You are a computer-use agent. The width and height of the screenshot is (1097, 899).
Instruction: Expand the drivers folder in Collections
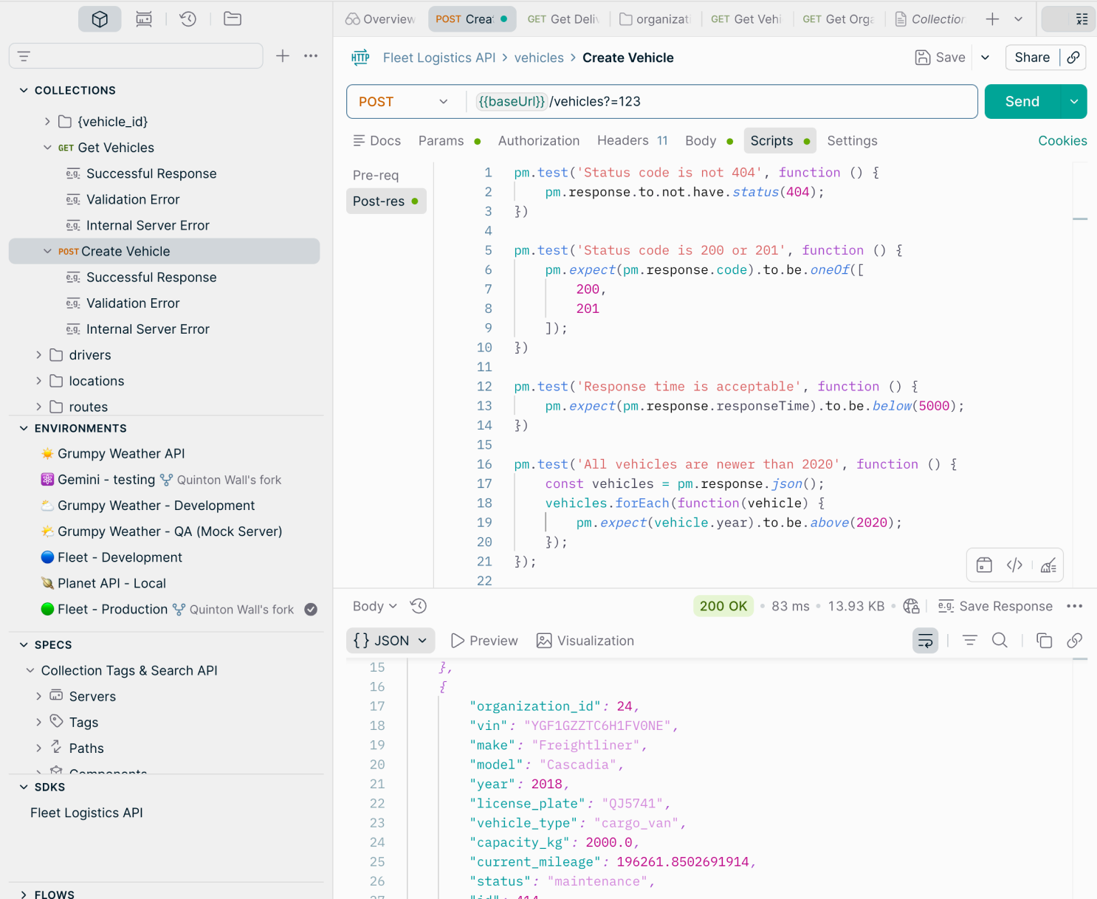point(39,355)
